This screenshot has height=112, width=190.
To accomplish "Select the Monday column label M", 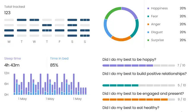I will 9,42.
